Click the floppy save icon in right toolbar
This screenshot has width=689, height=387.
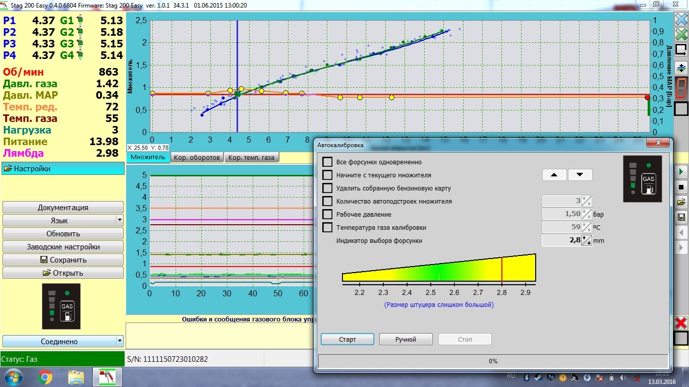tap(681, 217)
